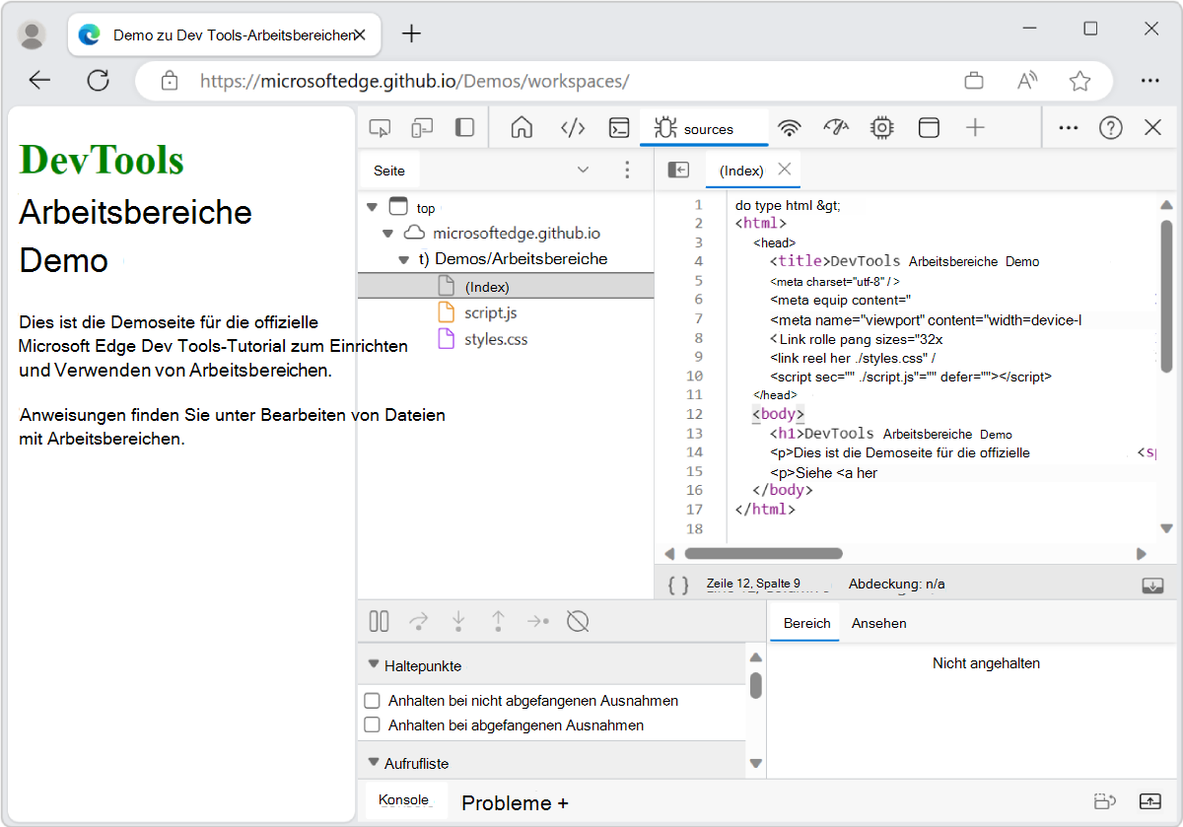Screen dimensions: 1183x827
Task: Click the pause script execution icon
Action: click(379, 621)
